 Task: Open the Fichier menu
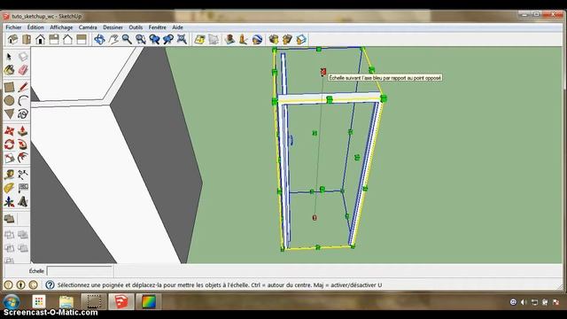coord(13,27)
